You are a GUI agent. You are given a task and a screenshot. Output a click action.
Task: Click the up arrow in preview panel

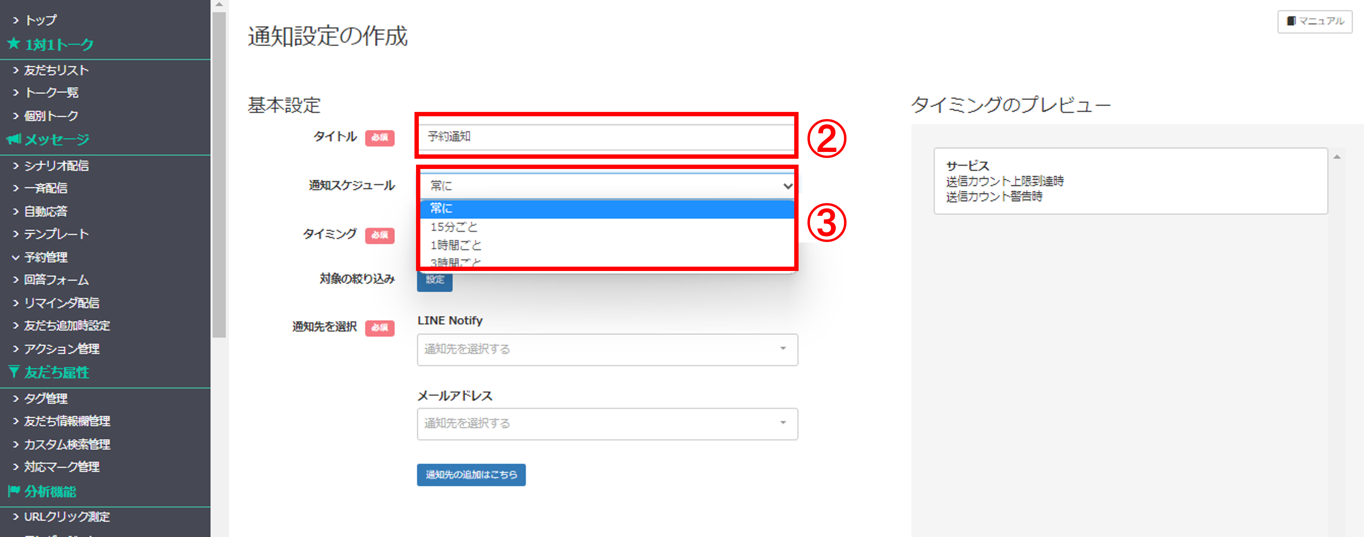tap(1336, 157)
